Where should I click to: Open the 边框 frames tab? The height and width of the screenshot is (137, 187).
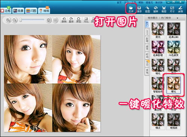click(6, 11)
